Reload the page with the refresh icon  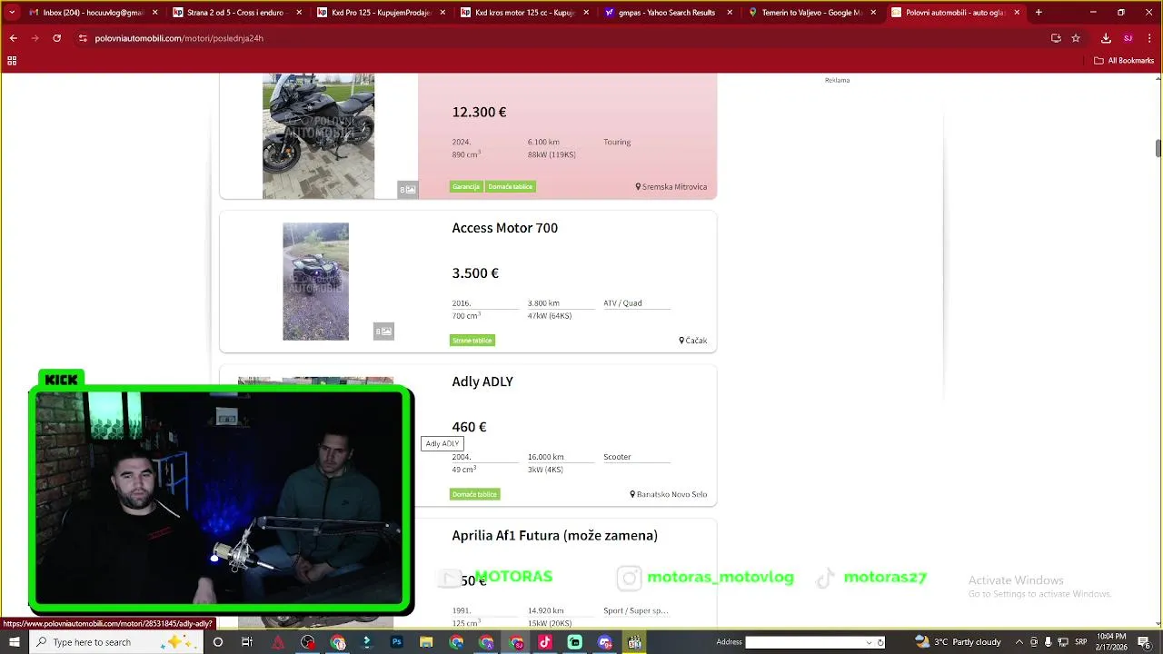[x=56, y=38]
